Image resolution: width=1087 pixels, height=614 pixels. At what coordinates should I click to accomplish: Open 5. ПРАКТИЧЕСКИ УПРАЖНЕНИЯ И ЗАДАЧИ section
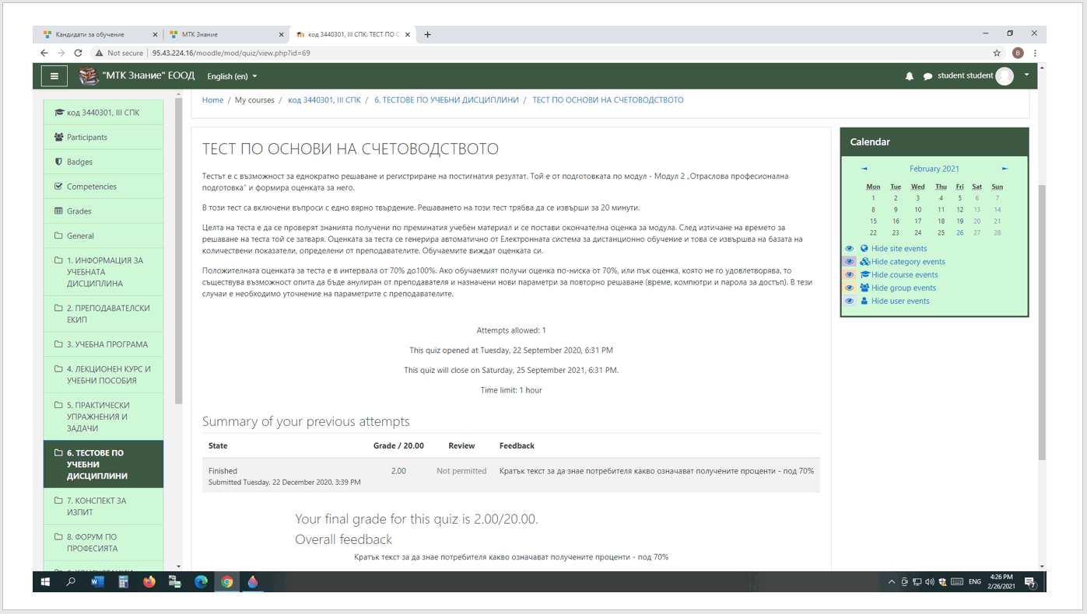click(103, 417)
